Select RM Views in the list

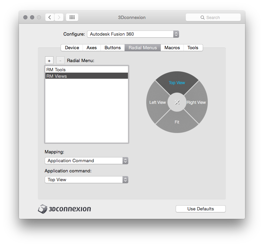[x=87, y=76]
